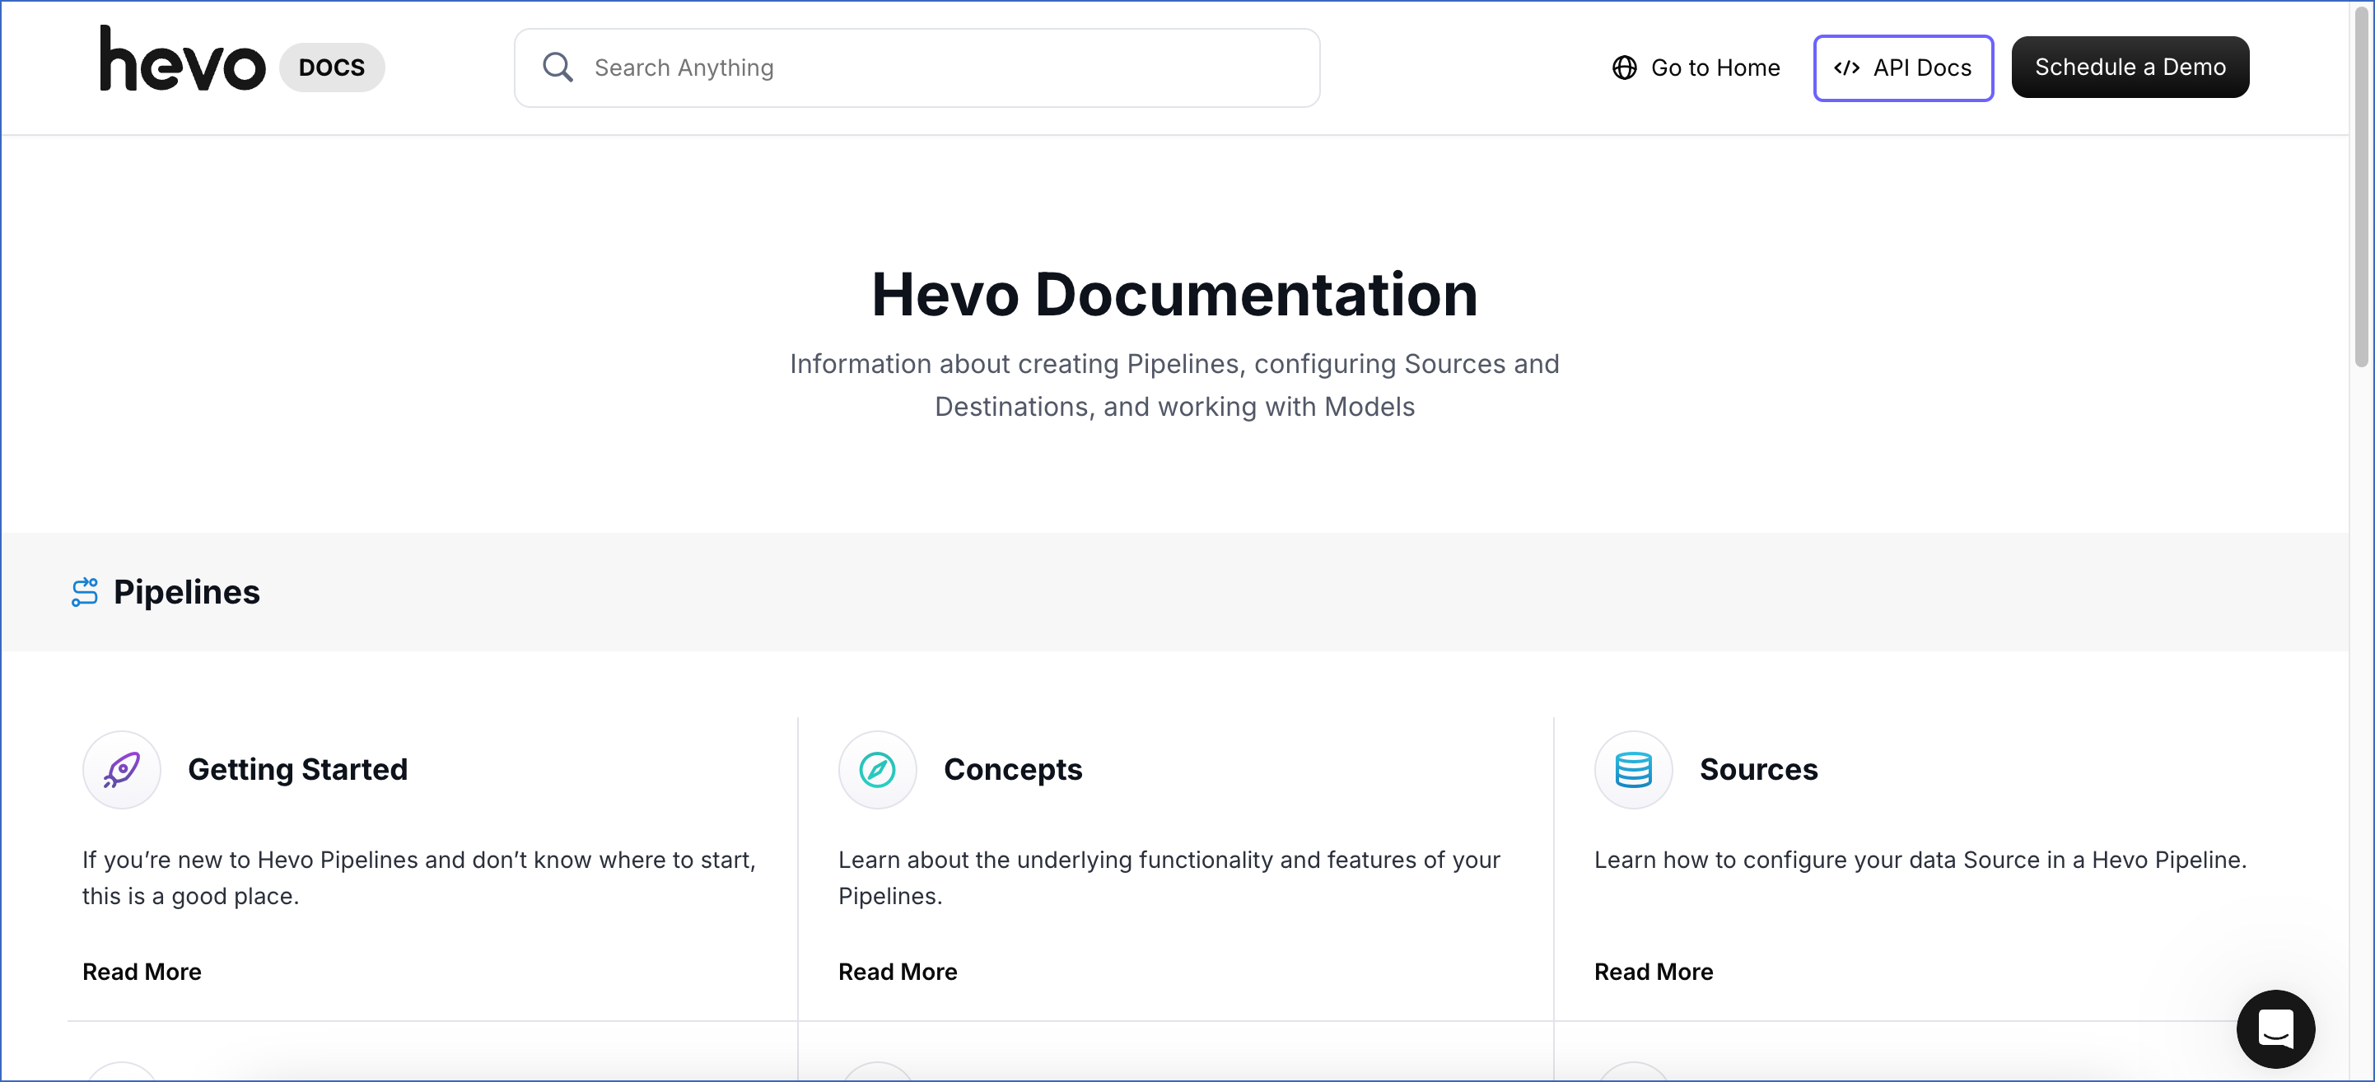Click the globe icon next to Go to Home
This screenshot has height=1082, width=2375.
(1624, 68)
